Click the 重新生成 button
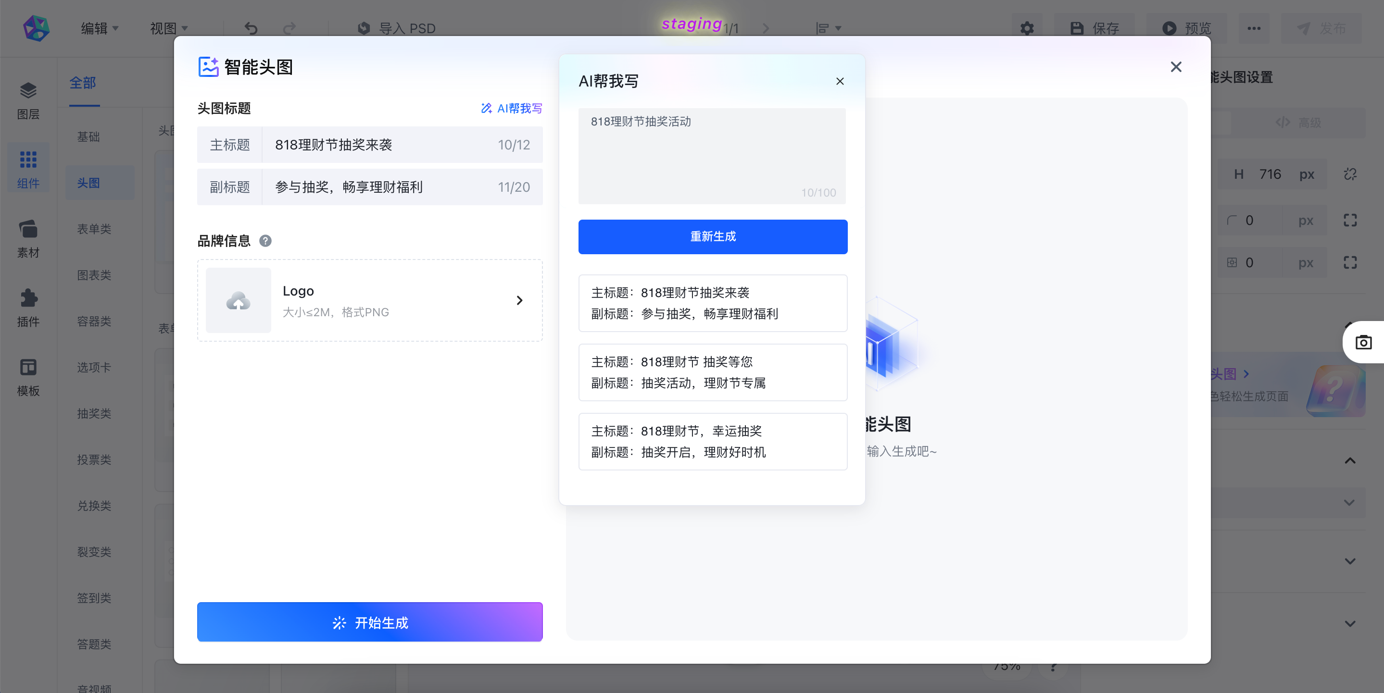This screenshot has width=1384, height=693. coord(713,236)
